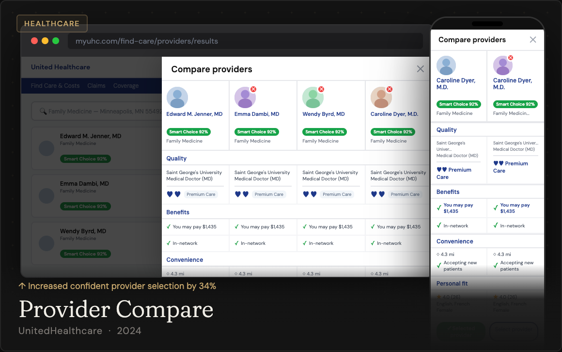Remove Caroline Dyer from desktop comparison
This screenshot has width=562, height=352.
389,89
